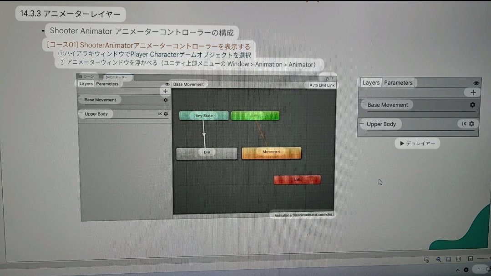The height and width of the screenshot is (276, 491).
Task: Enable IK on the Upper Body layer
Action: click(x=464, y=124)
